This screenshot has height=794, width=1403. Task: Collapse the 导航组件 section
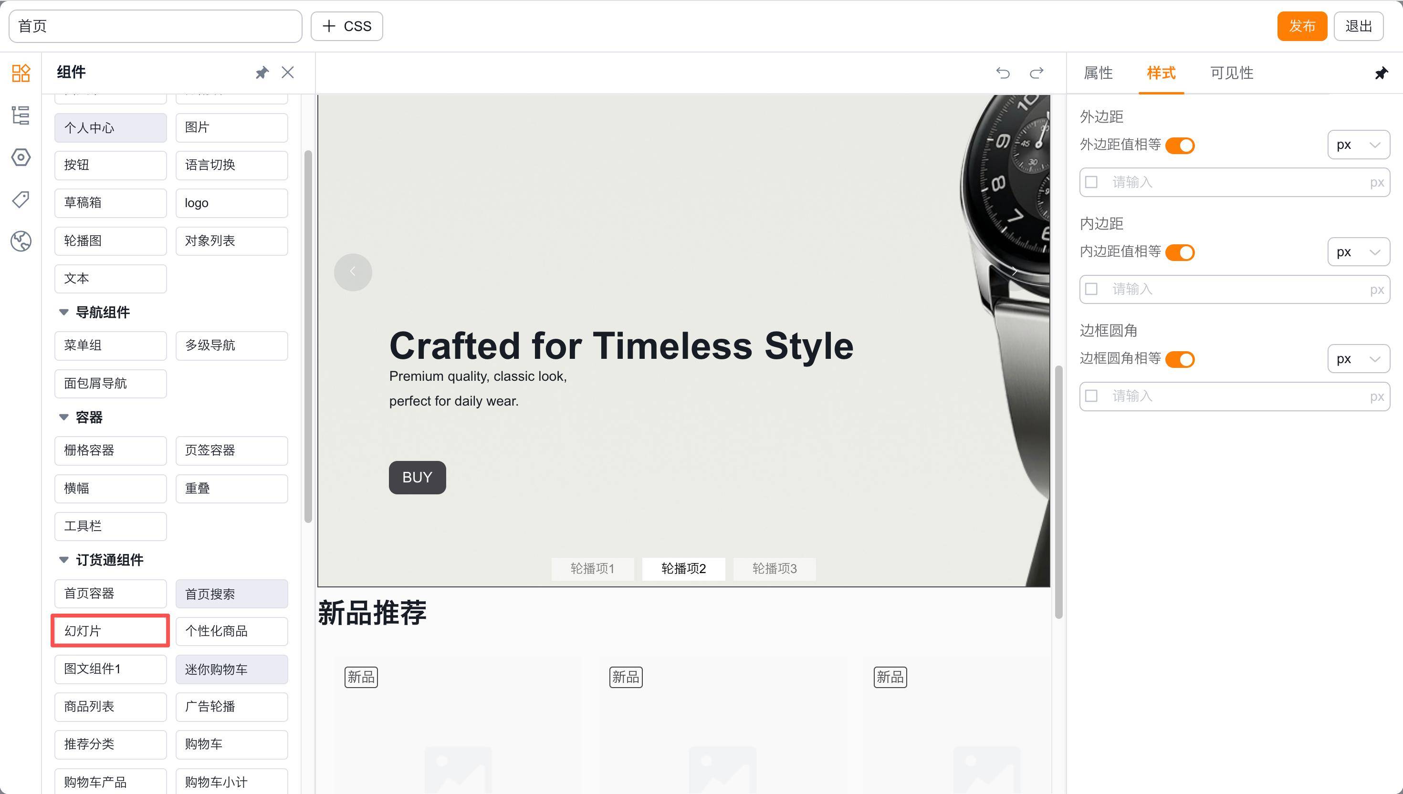[64, 313]
